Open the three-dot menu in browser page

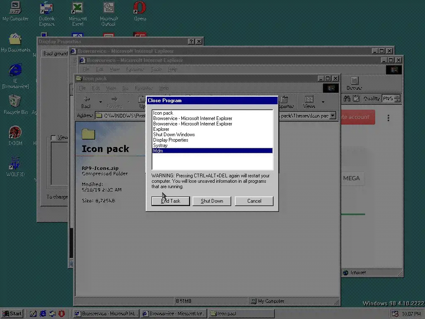tap(388, 118)
